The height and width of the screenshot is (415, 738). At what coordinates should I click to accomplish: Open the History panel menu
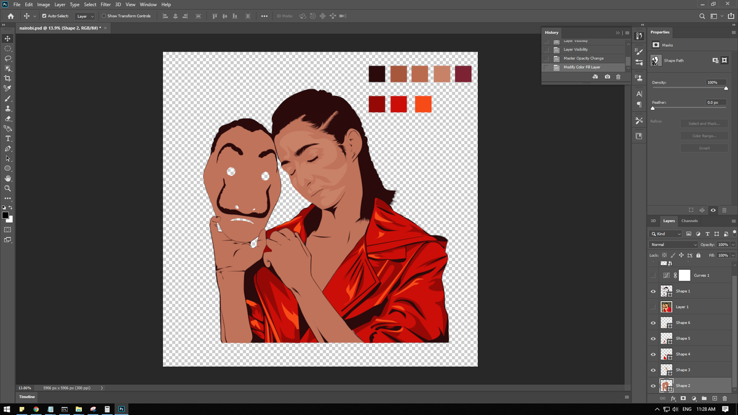pyautogui.click(x=628, y=33)
